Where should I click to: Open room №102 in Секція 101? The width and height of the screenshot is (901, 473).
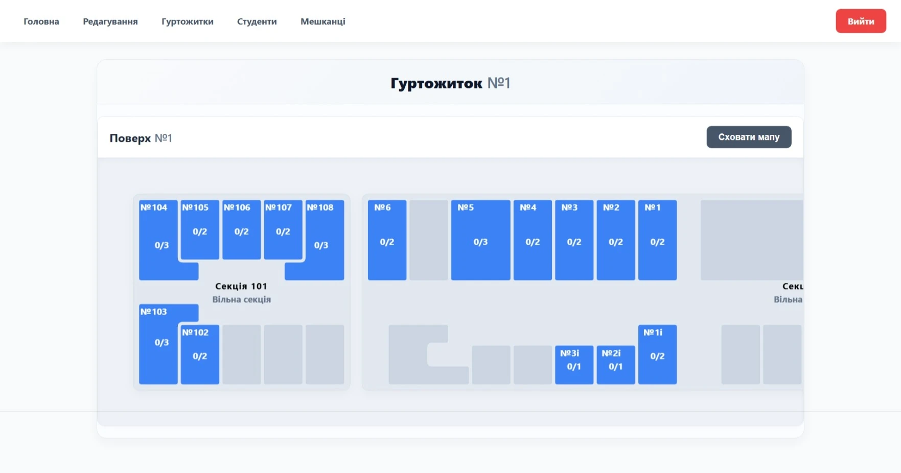tap(200, 354)
